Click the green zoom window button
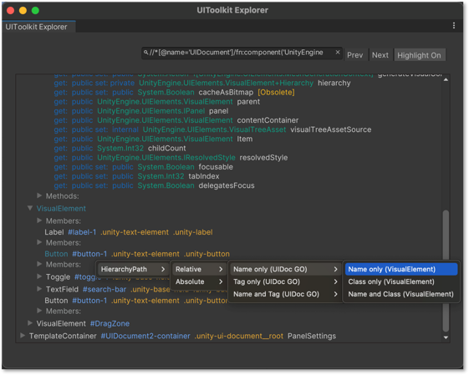The width and height of the screenshot is (469, 375). pyautogui.click(x=35, y=11)
